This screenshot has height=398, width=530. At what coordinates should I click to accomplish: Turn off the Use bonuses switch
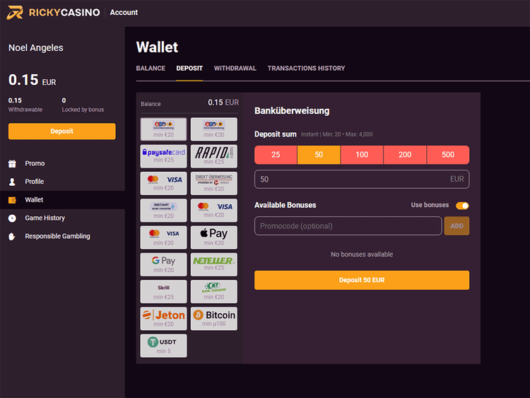pyautogui.click(x=462, y=206)
